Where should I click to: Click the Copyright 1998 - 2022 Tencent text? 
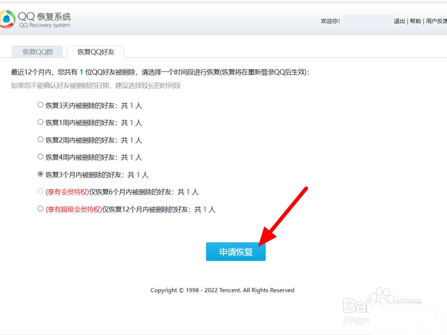(222, 290)
